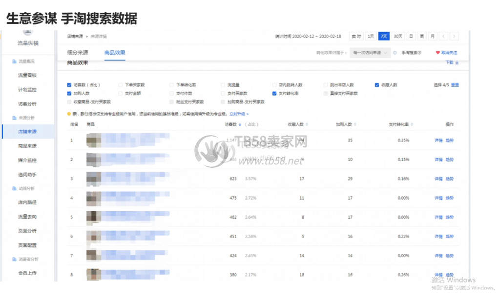
Task: Open 计划监控 in the sidebar
Action: point(27,90)
